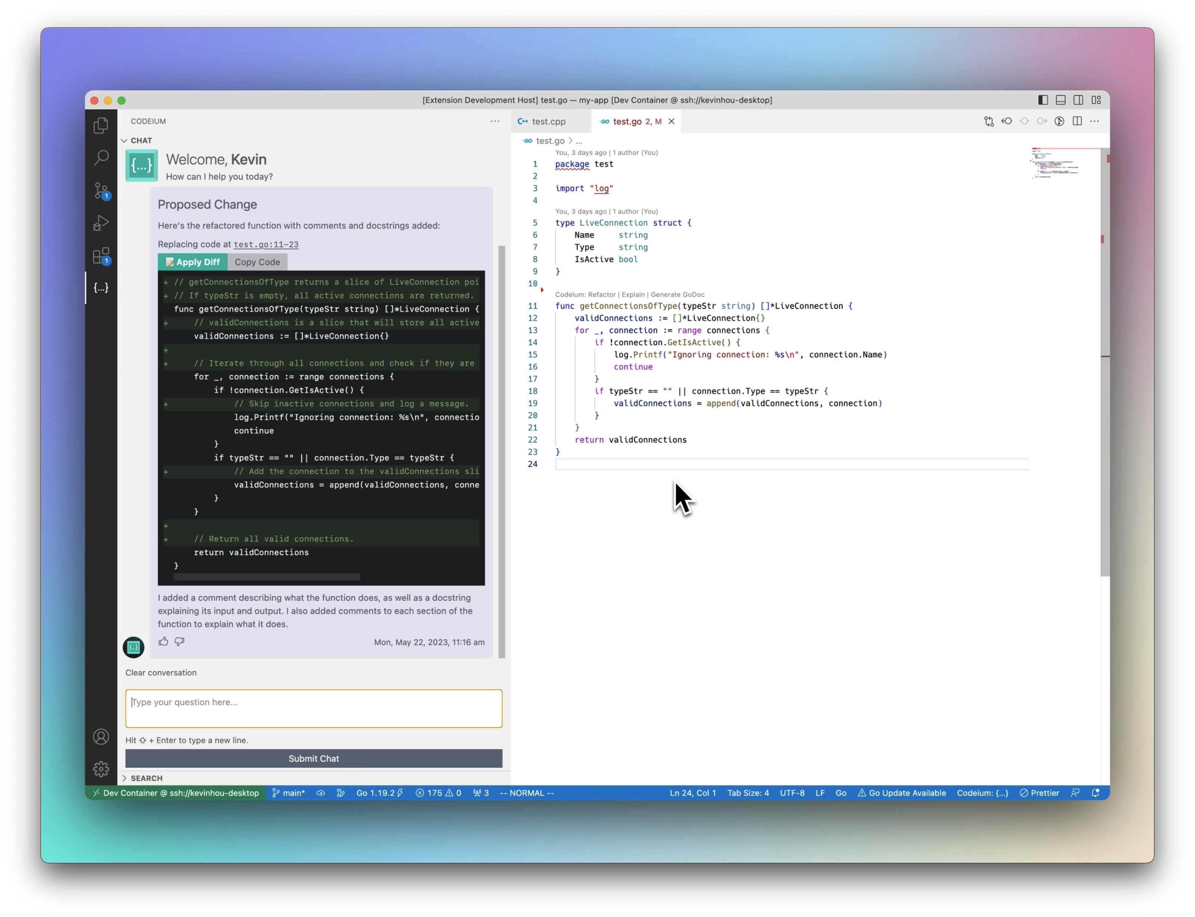Image resolution: width=1195 pixels, height=917 pixels.
Task: Go to next change arrow icon
Action: 1042,121
